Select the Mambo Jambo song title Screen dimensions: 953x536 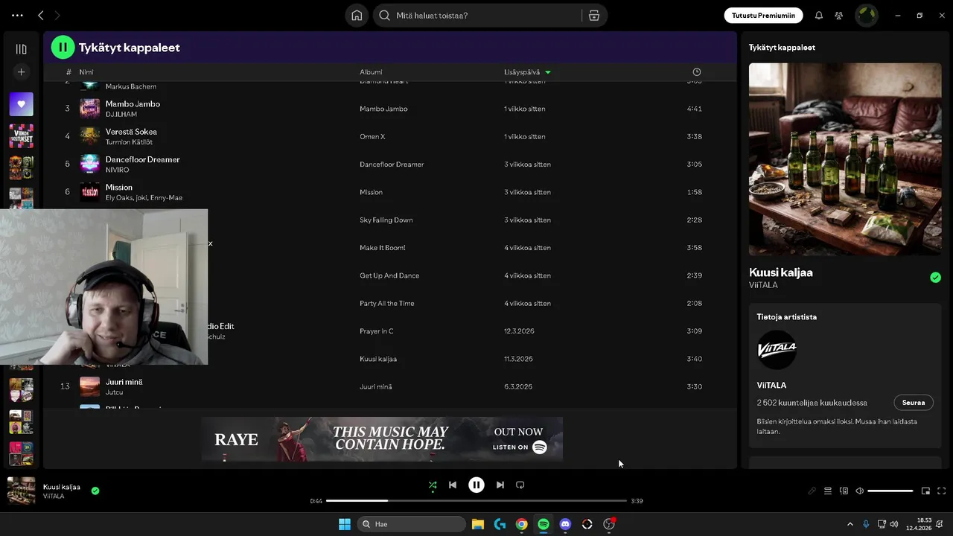[x=133, y=104]
